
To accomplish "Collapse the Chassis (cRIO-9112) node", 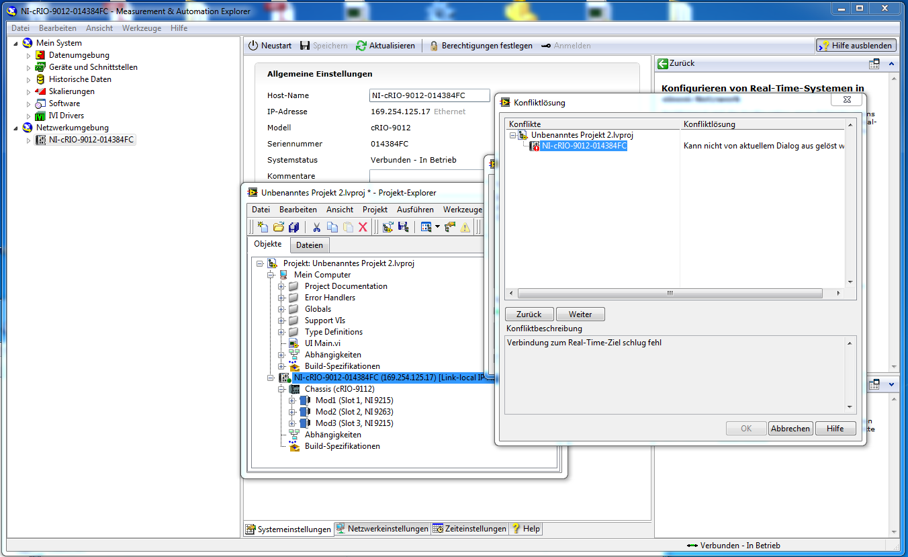I will [281, 389].
